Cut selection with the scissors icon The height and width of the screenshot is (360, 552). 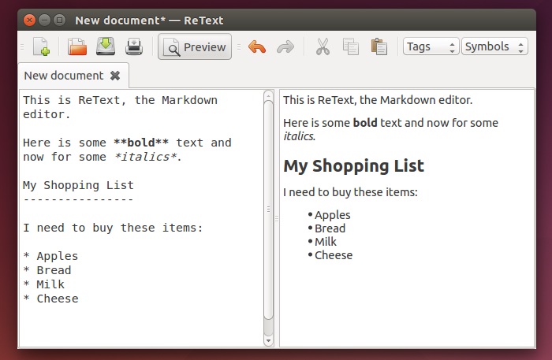tap(323, 46)
